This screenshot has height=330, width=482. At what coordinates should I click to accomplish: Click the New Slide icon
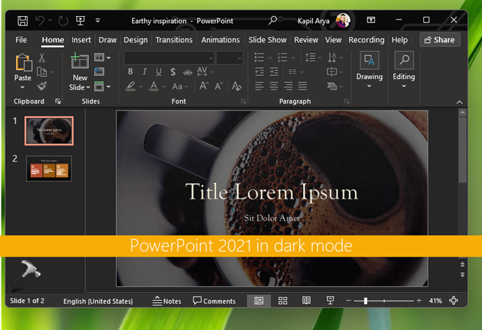tap(80, 61)
